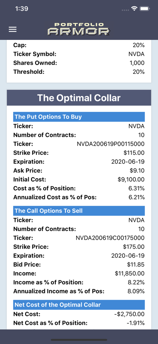Tap the 1:39 clock in status bar
The height and width of the screenshot is (344, 158).
tap(22, 9)
